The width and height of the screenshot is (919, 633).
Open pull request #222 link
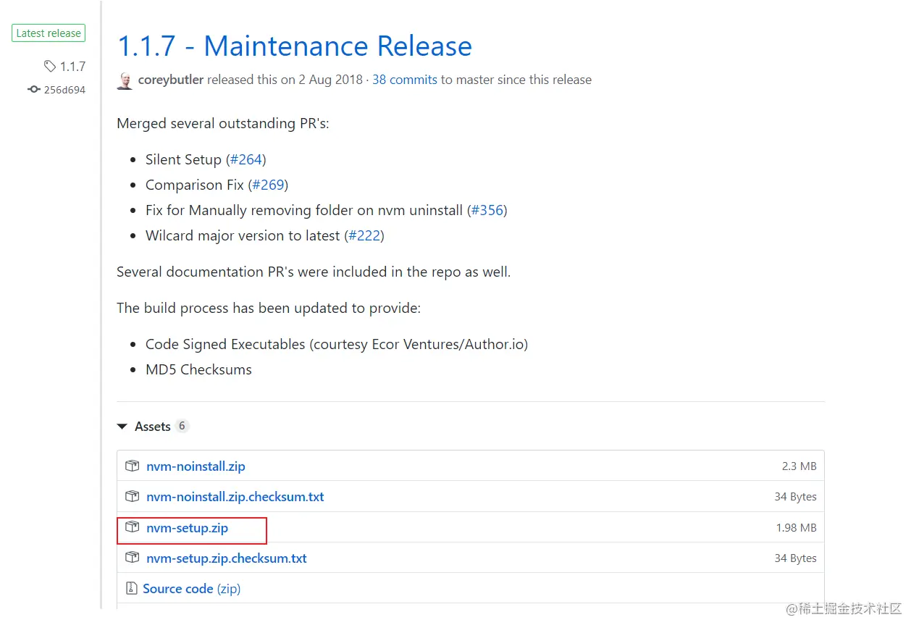click(364, 235)
